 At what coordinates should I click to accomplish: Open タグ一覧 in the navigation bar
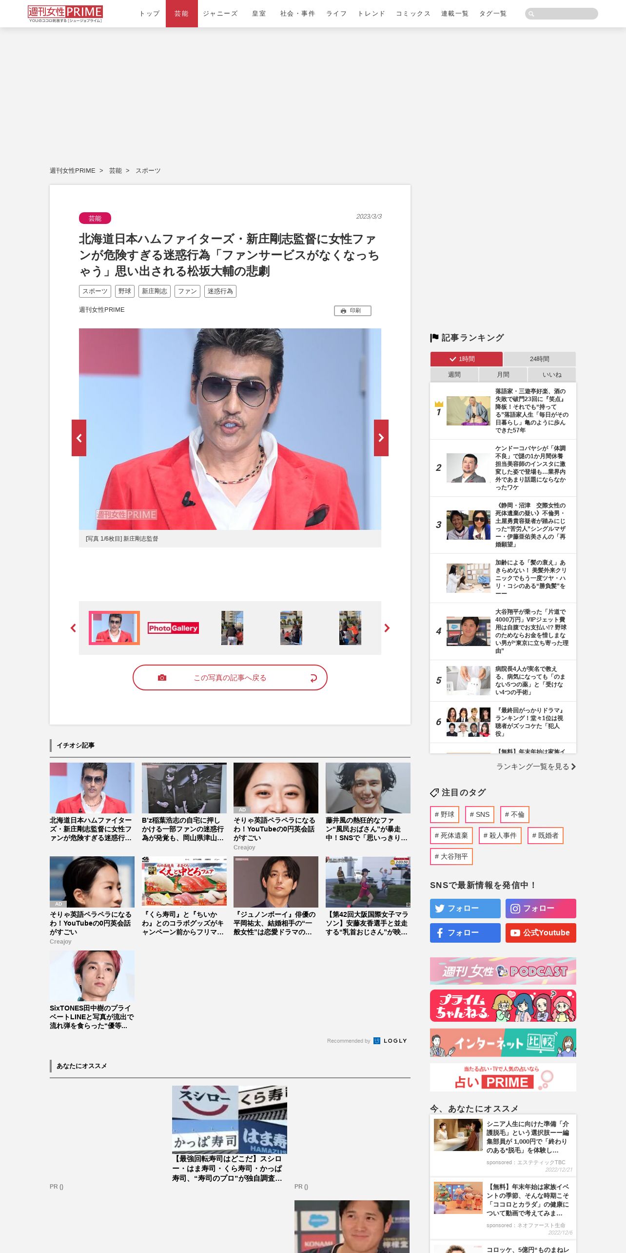coord(493,14)
